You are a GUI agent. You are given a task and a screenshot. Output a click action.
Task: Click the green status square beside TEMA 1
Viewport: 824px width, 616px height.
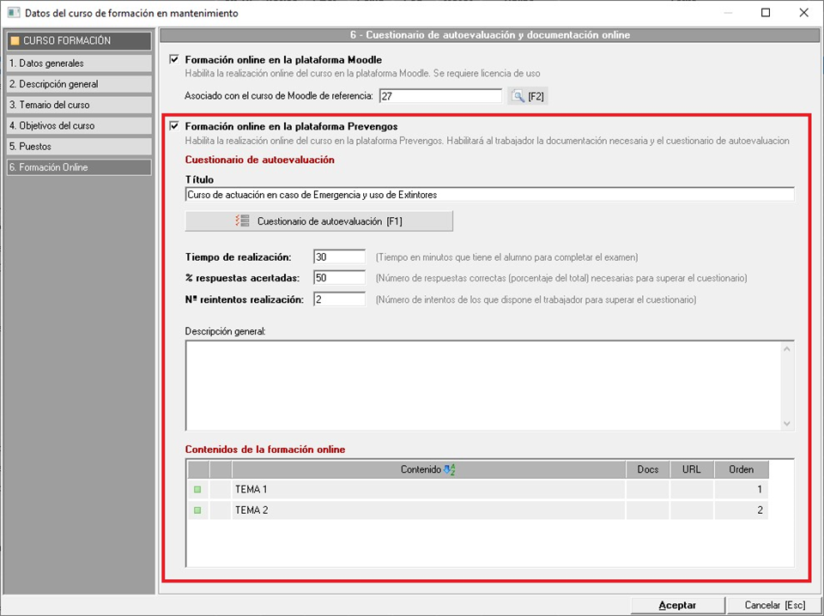coord(197,489)
